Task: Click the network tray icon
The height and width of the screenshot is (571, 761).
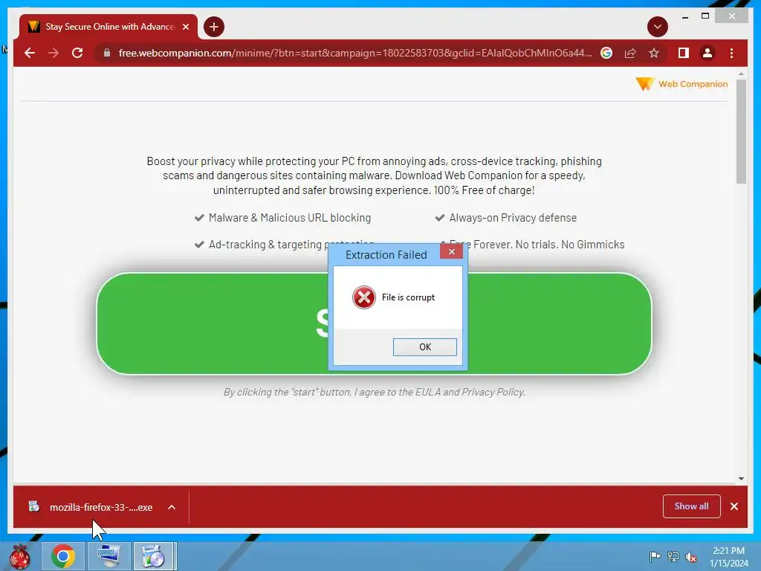Action: click(x=673, y=556)
